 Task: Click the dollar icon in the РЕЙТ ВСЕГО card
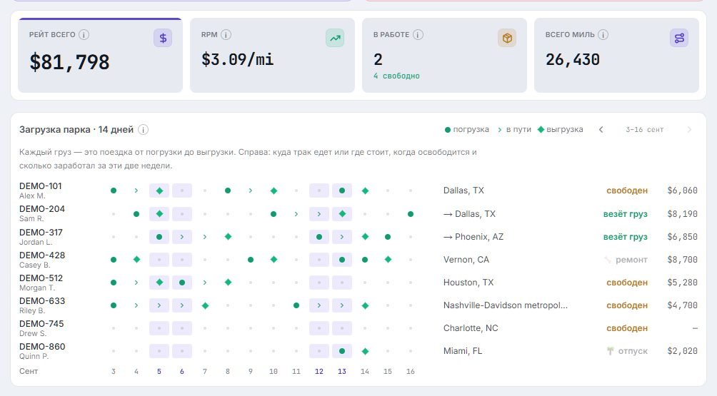click(x=163, y=38)
